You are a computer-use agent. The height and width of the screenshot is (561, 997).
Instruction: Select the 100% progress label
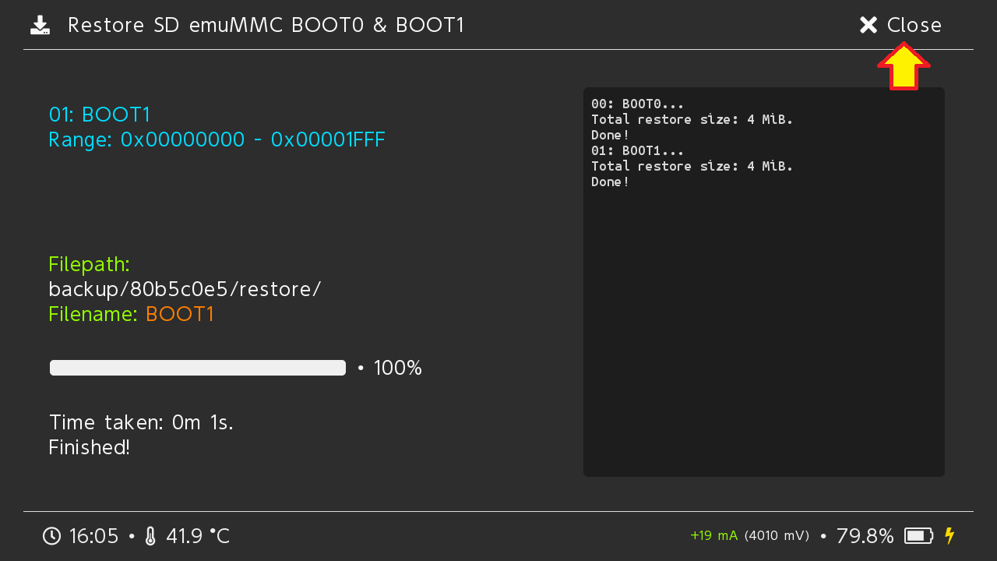(397, 368)
